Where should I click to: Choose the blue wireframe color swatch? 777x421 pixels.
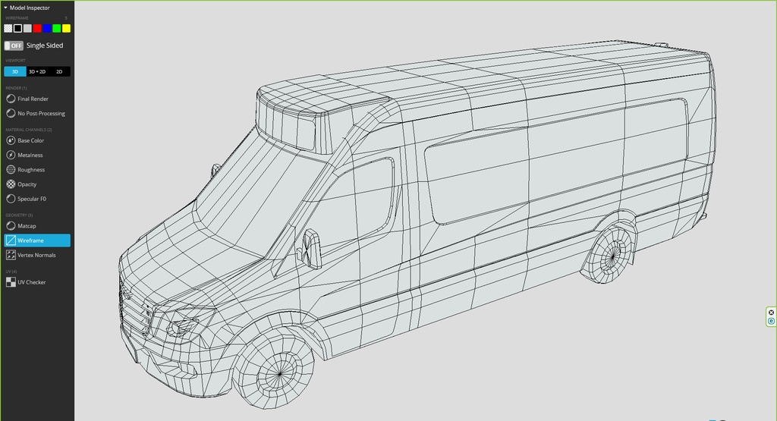click(47, 28)
